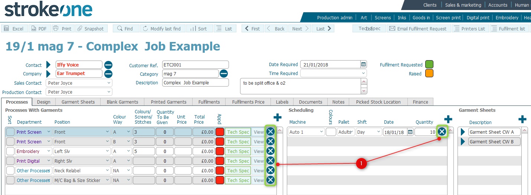The image size is (531, 195).
Task: Click the plus icon to add a process
Action: 277,118
